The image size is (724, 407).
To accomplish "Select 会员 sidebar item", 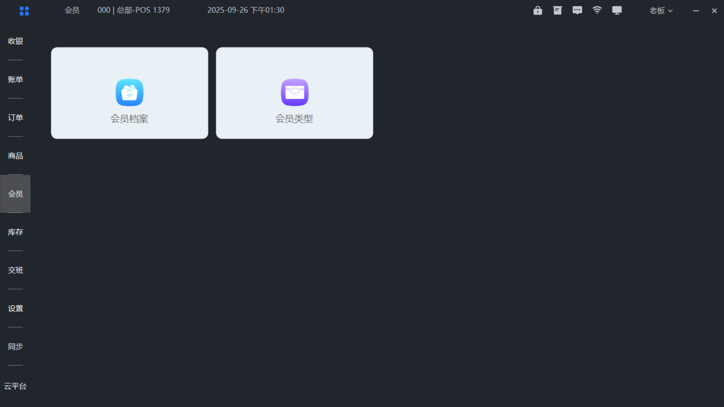I will pos(15,194).
